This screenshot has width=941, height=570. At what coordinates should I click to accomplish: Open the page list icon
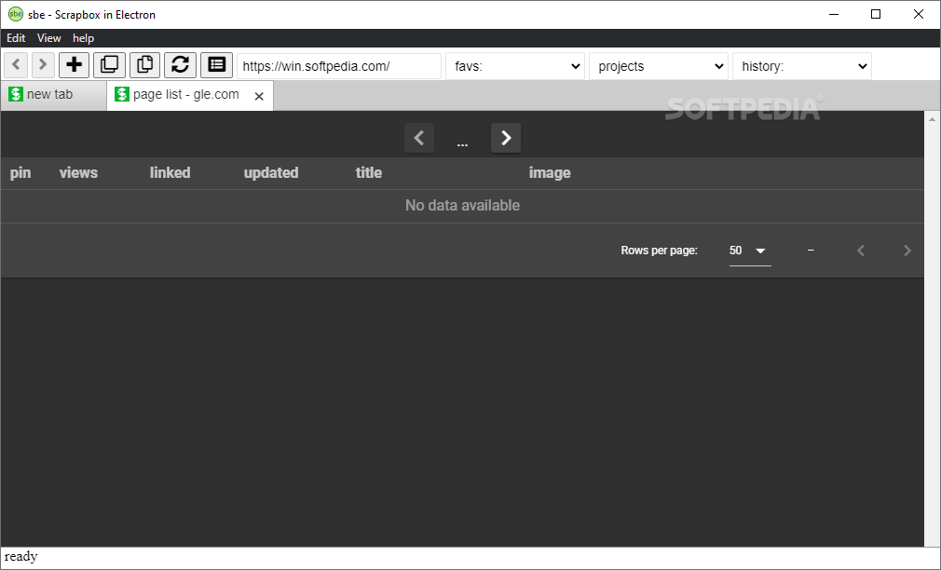(216, 65)
